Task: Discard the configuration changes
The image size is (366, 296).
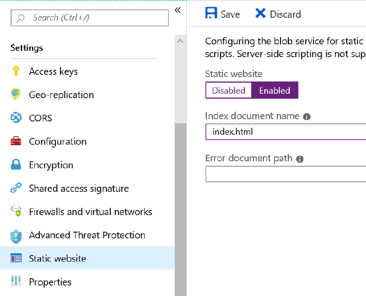Action: click(x=278, y=14)
